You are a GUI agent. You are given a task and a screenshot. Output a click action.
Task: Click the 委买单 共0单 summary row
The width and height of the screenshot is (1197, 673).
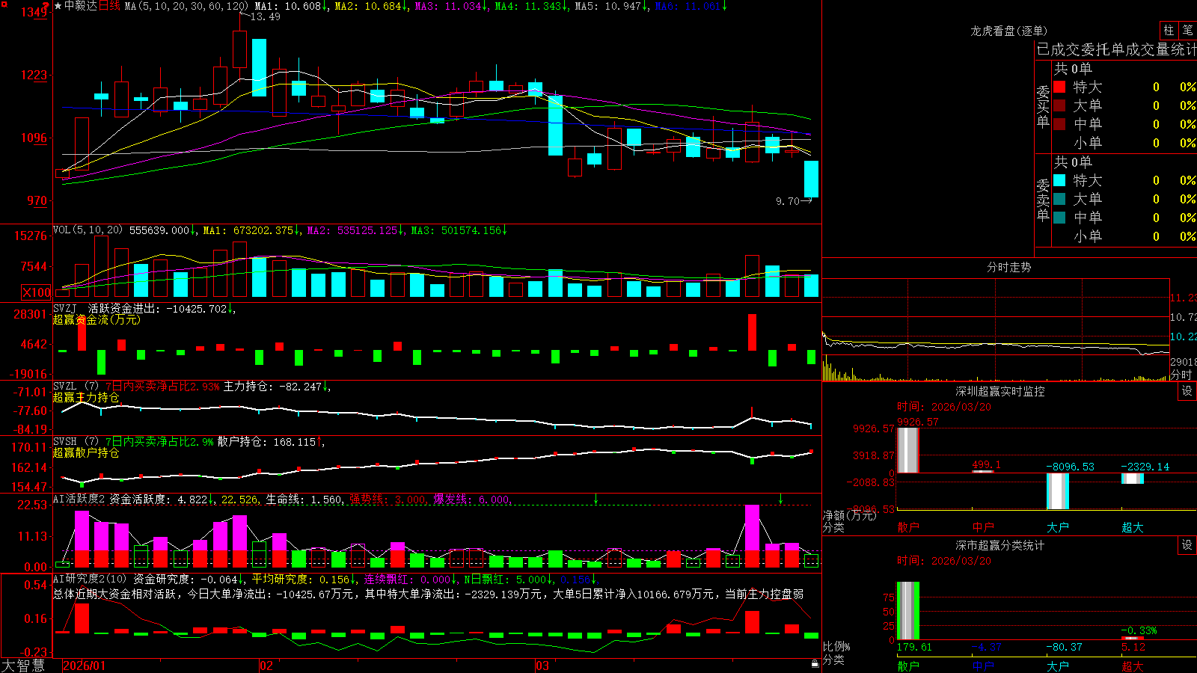(x=1073, y=68)
